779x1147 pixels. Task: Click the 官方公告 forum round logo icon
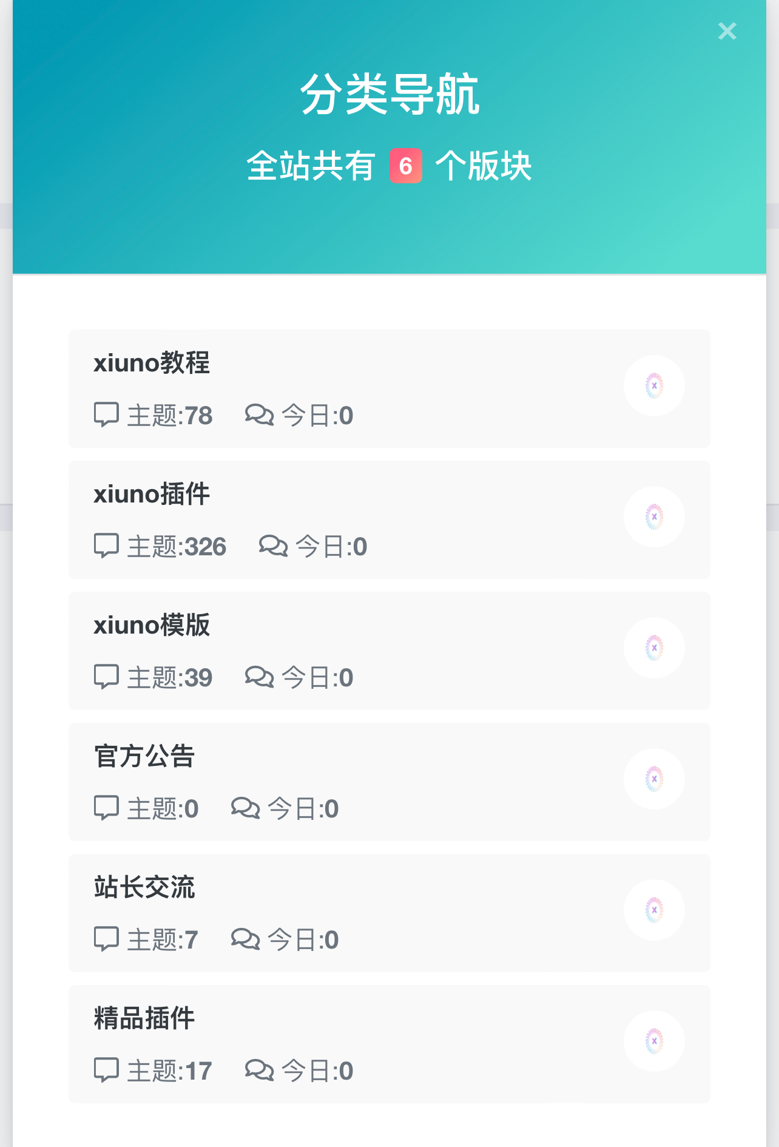click(654, 779)
